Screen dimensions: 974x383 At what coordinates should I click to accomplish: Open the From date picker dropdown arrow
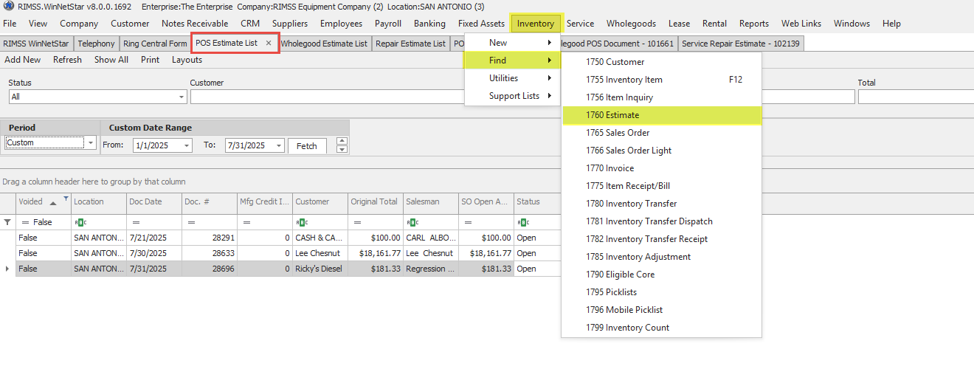pos(186,145)
